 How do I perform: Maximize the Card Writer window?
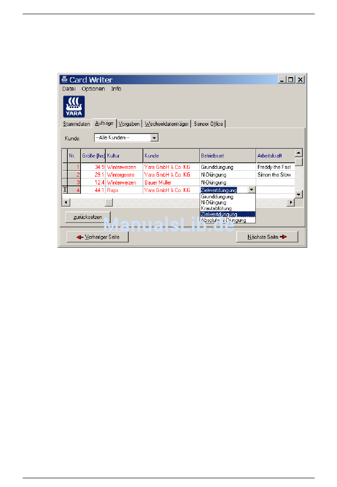pyautogui.click(x=291, y=80)
